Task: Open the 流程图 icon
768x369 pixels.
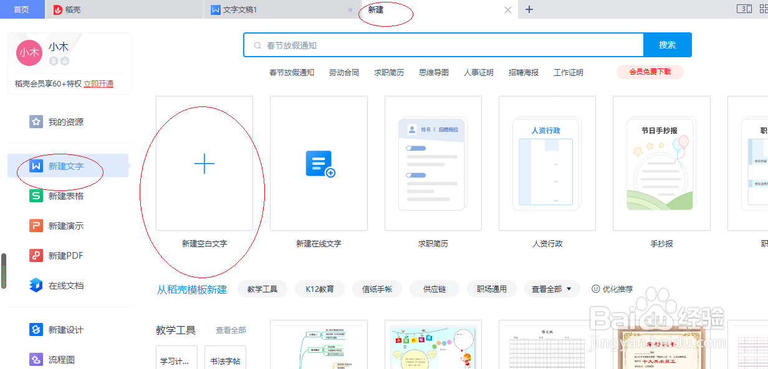Action: [36, 360]
